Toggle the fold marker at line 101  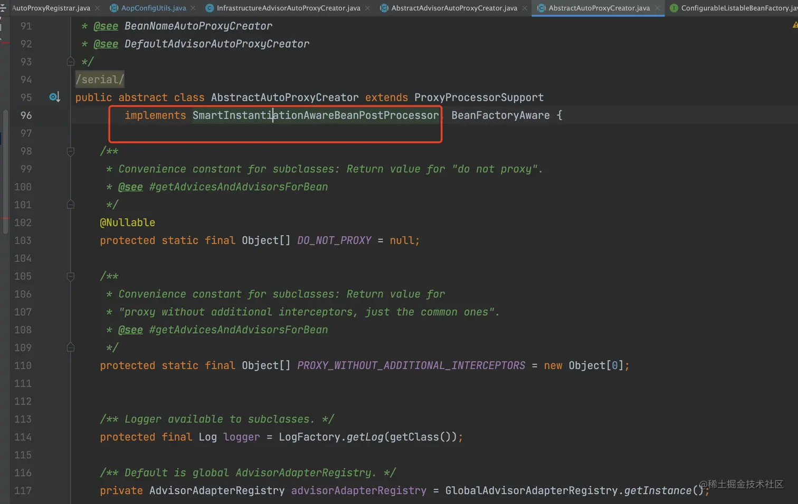pyautogui.click(x=71, y=205)
